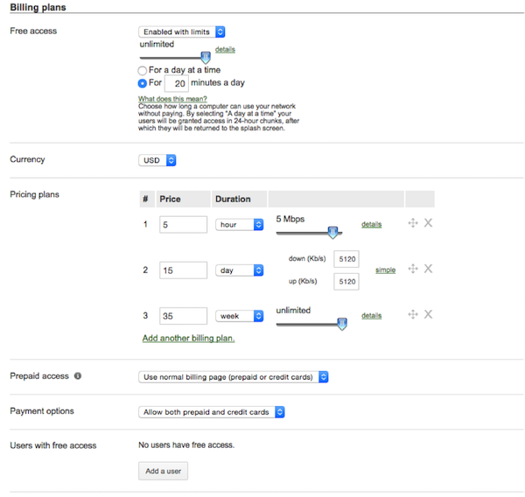Image resolution: width=525 pixels, height=497 pixels.
Task: Click 'Add another billing plan' link
Action: (188, 339)
